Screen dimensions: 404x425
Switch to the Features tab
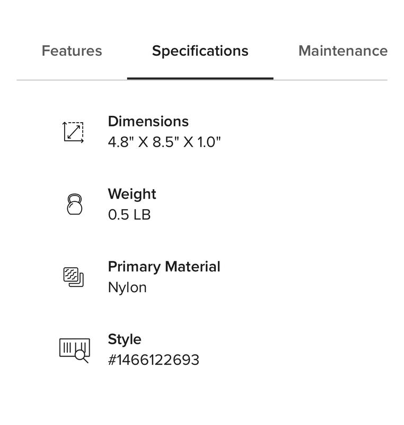(71, 52)
